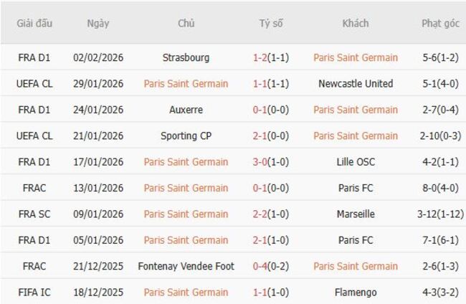
Task: Click the Flamengo team name
Action: click(355, 292)
